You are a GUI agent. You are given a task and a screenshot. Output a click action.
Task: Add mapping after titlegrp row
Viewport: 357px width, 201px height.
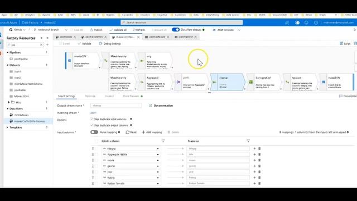(x=254, y=149)
